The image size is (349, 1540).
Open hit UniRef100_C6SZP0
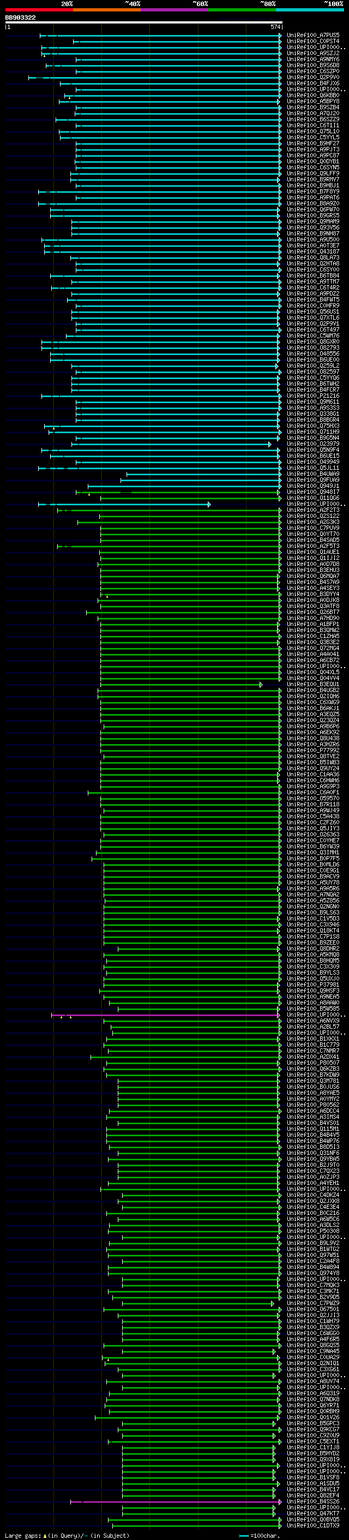pyautogui.click(x=313, y=71)
